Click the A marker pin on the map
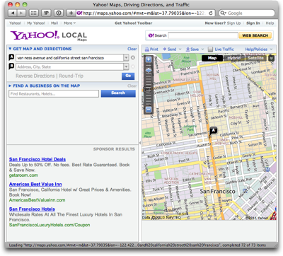The height and width of the screenshot is (256, 283). click(213, 130)
